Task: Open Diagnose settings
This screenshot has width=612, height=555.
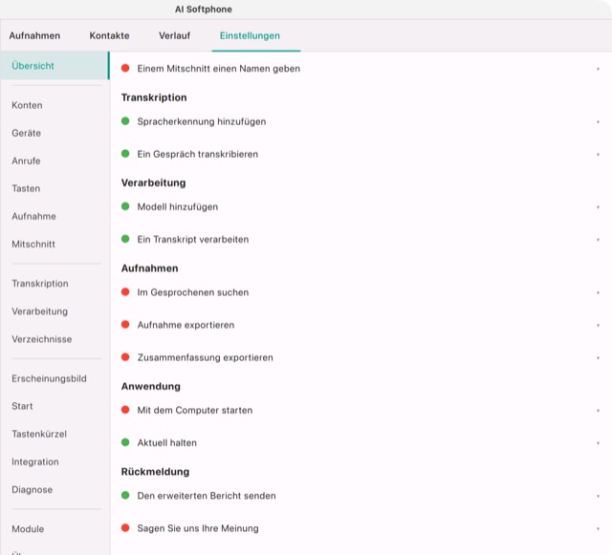Action: click(x=32, y=489)
